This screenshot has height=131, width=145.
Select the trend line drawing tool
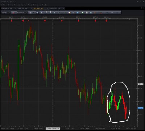[x=95, y=12]
